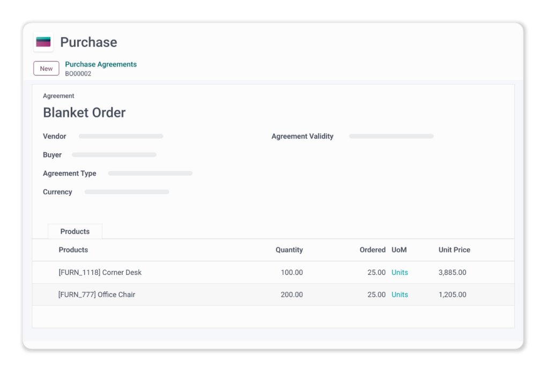The width and height of the screenshot is (549, 366).
Task: Switch to the Products tab
Action: pyautogui.click(x=75, y=231)
